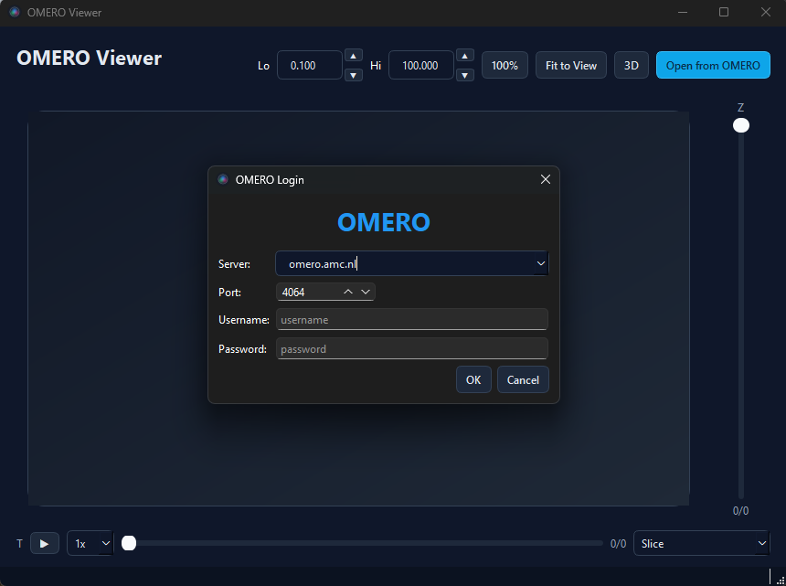Open the Slice mode dropdown
Viewport: 786px width, 586px height.
click(701, 542)
